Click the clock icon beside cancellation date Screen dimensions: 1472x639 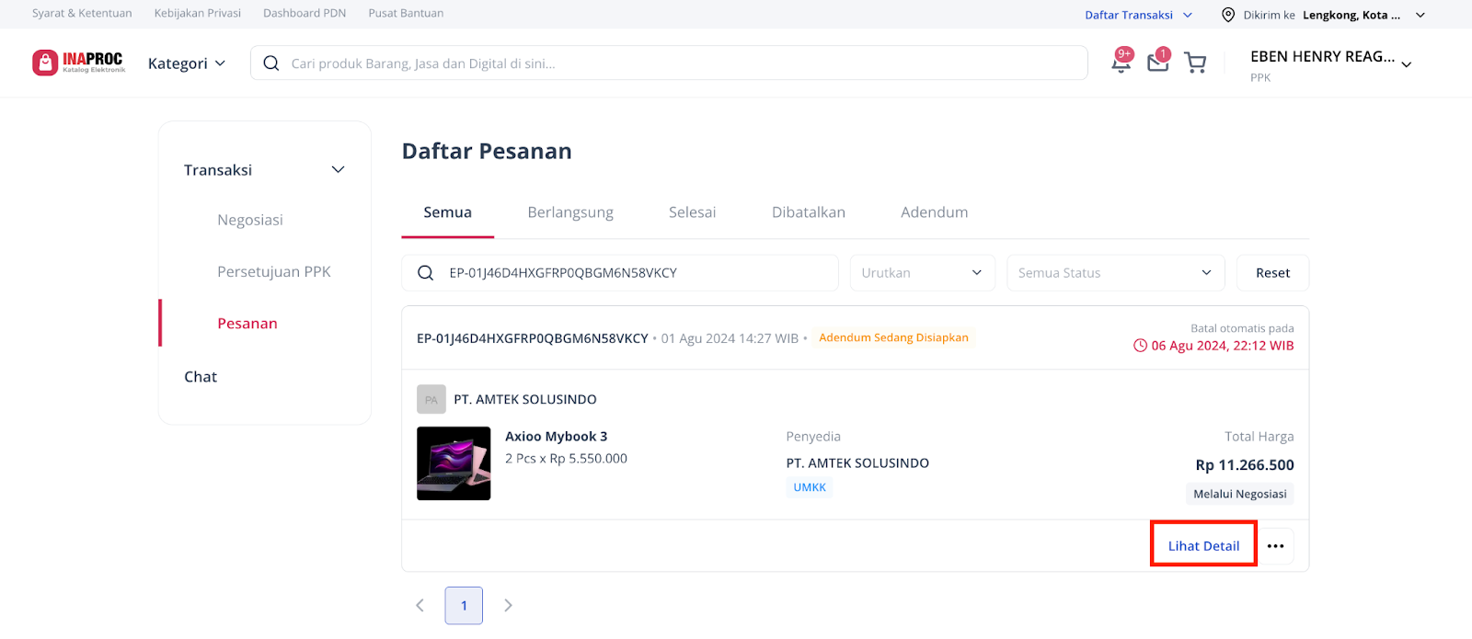point(1140,346)
